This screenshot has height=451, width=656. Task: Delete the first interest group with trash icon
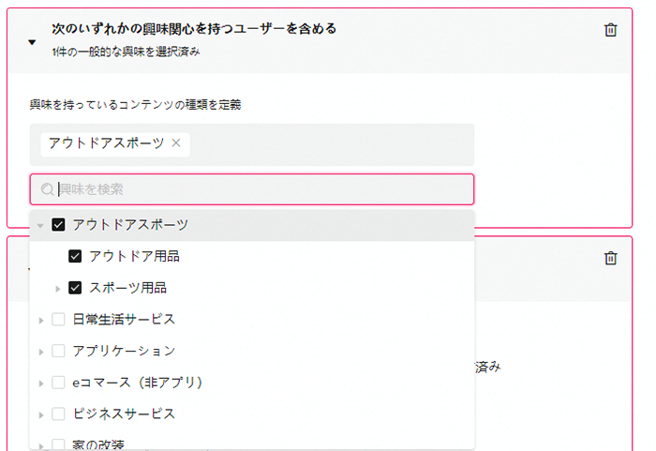(610, 30)
